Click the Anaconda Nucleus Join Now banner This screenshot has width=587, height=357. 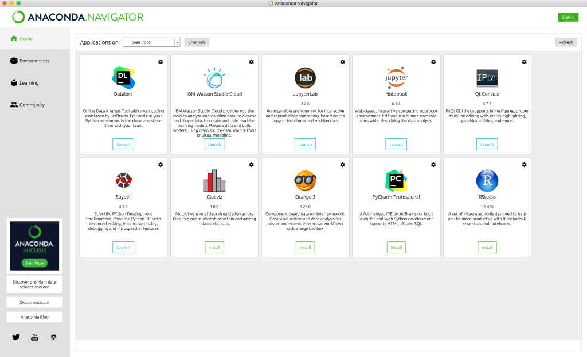coord(34,263)
